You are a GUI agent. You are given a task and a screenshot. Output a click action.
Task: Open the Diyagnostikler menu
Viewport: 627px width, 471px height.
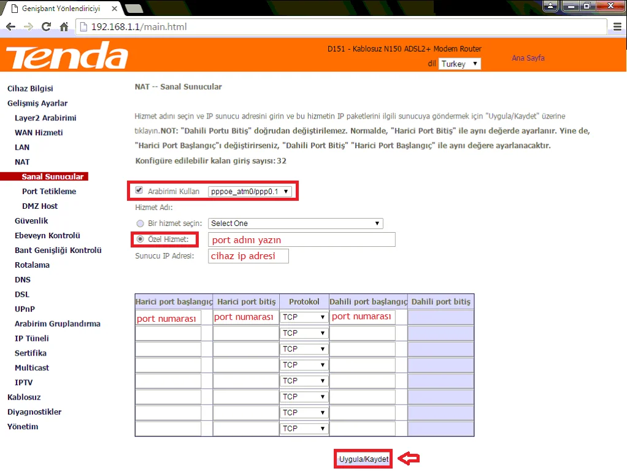pyautogui.click(x=34, y=412)
